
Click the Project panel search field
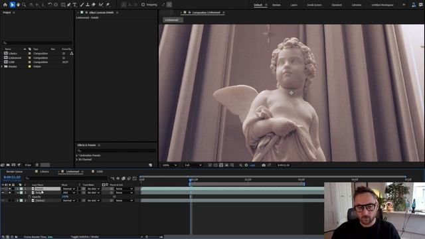(37, 42)
